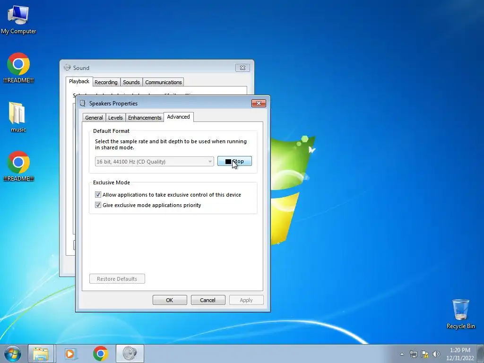Screen dimensions: 484x363
Task: Click the Apply button
Action: pyautogui.click(x=246, y=300)
